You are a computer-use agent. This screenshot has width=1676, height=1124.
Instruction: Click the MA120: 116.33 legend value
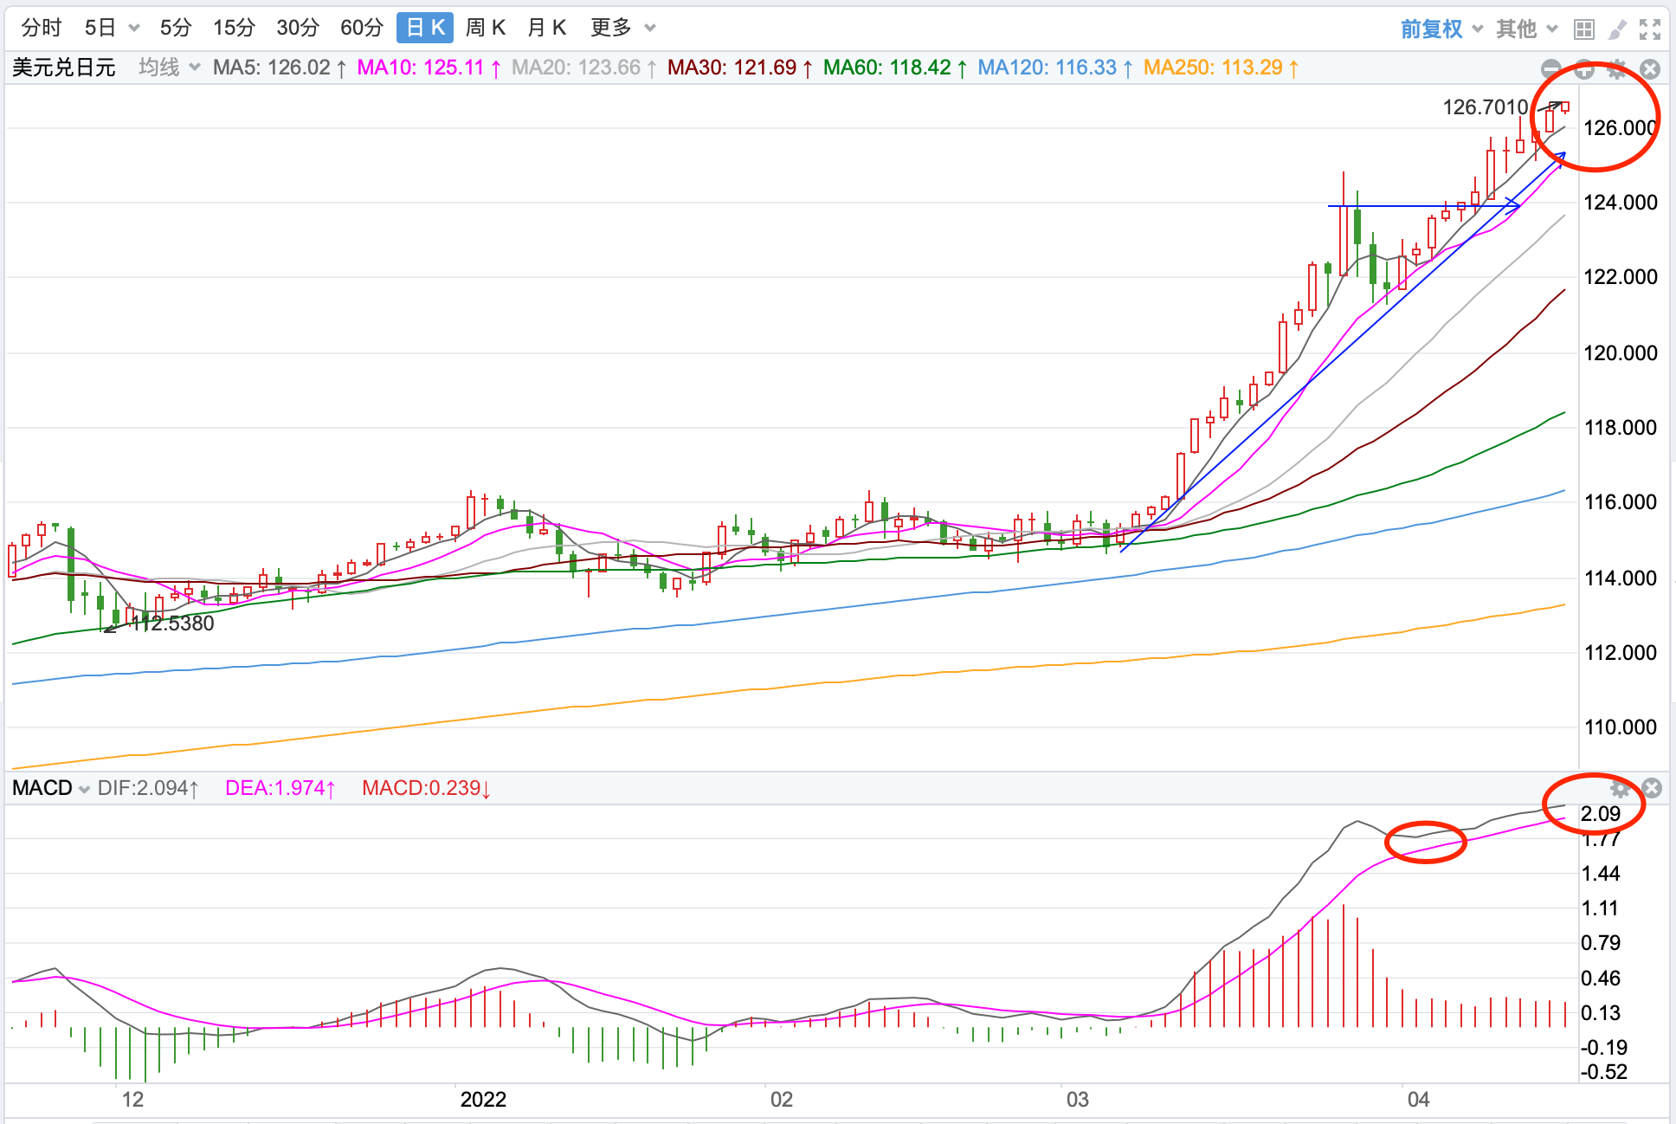point(1055,68)
